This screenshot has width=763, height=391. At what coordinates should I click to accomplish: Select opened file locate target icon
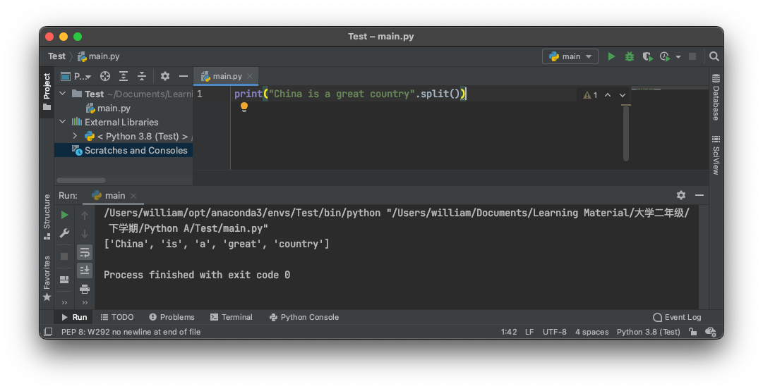tap(105, 76)
